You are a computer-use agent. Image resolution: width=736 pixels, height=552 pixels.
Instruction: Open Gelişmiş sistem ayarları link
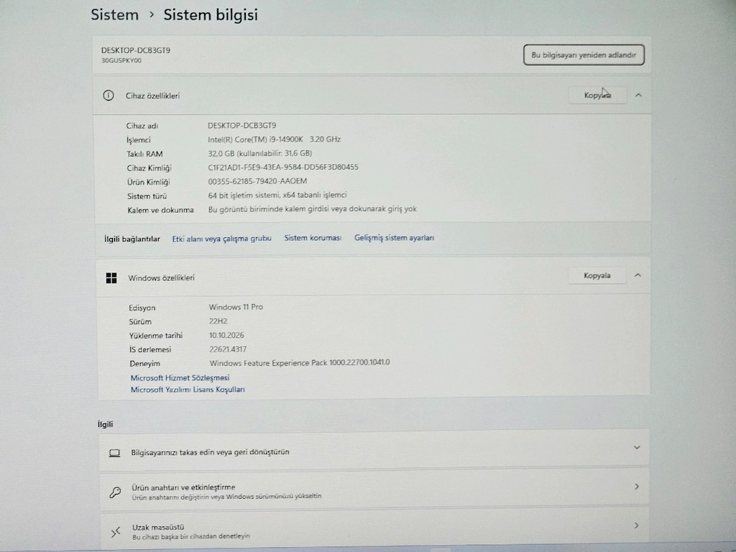click(x=395, y=238)
